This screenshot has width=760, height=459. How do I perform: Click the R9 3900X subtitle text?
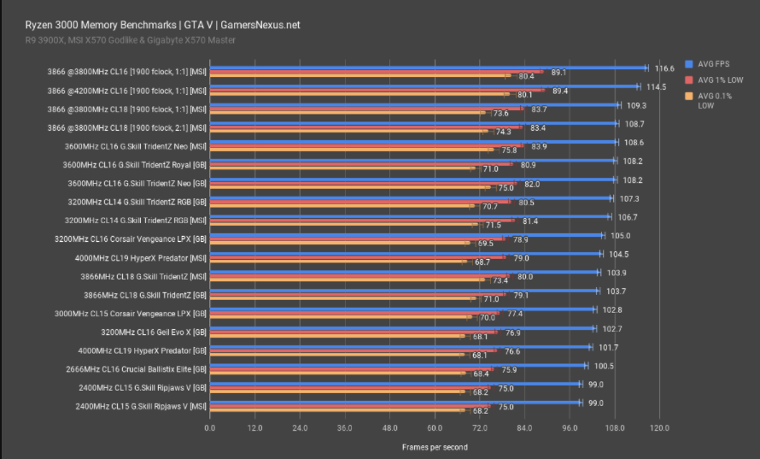point(117,40)
